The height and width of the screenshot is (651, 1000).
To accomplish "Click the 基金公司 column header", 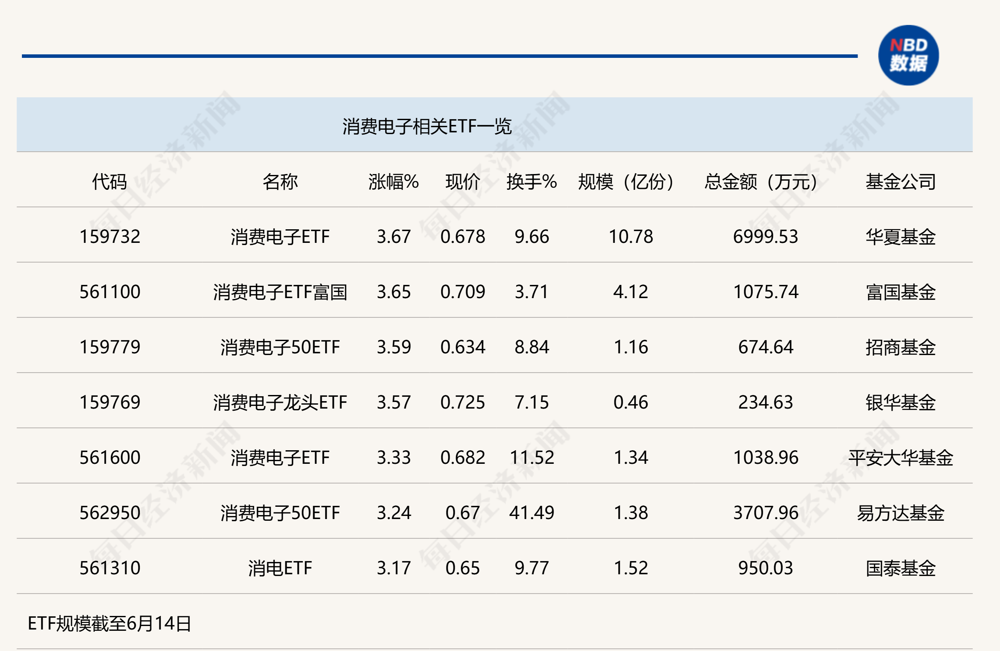I will coord(900,181).
